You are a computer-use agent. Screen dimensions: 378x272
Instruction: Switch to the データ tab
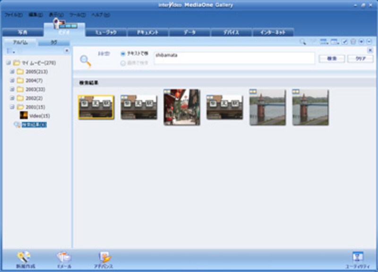[189, 32]
